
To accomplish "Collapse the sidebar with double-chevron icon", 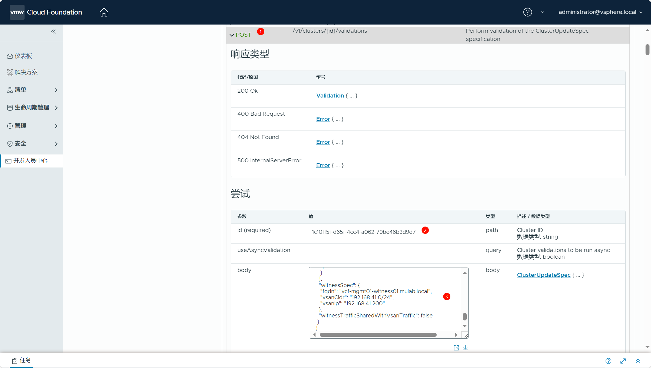I will click(53, 32).
